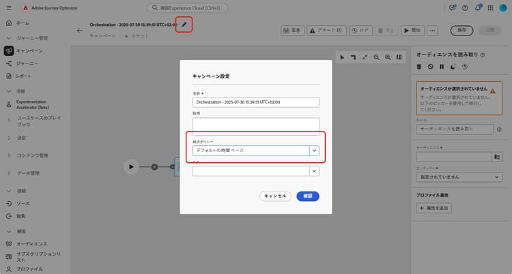Select ジャーニー in the sidebar
This screenshot has width=512, height=274.
27,63
